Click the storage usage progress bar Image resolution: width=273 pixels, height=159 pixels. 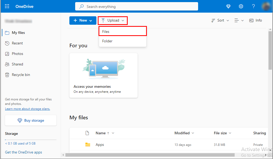click(x=31, y=140)
